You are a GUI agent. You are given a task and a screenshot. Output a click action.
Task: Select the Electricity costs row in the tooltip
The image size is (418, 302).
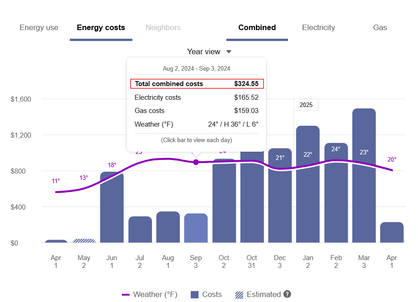click(x=197, y=97)
